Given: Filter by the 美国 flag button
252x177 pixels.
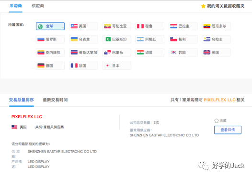Looking at the screenshot, I should 83,26.
